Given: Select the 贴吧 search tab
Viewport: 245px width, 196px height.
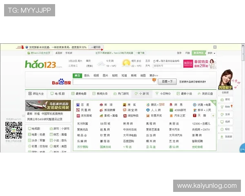Looking at the screenshot, I should (x=115, y=76).
